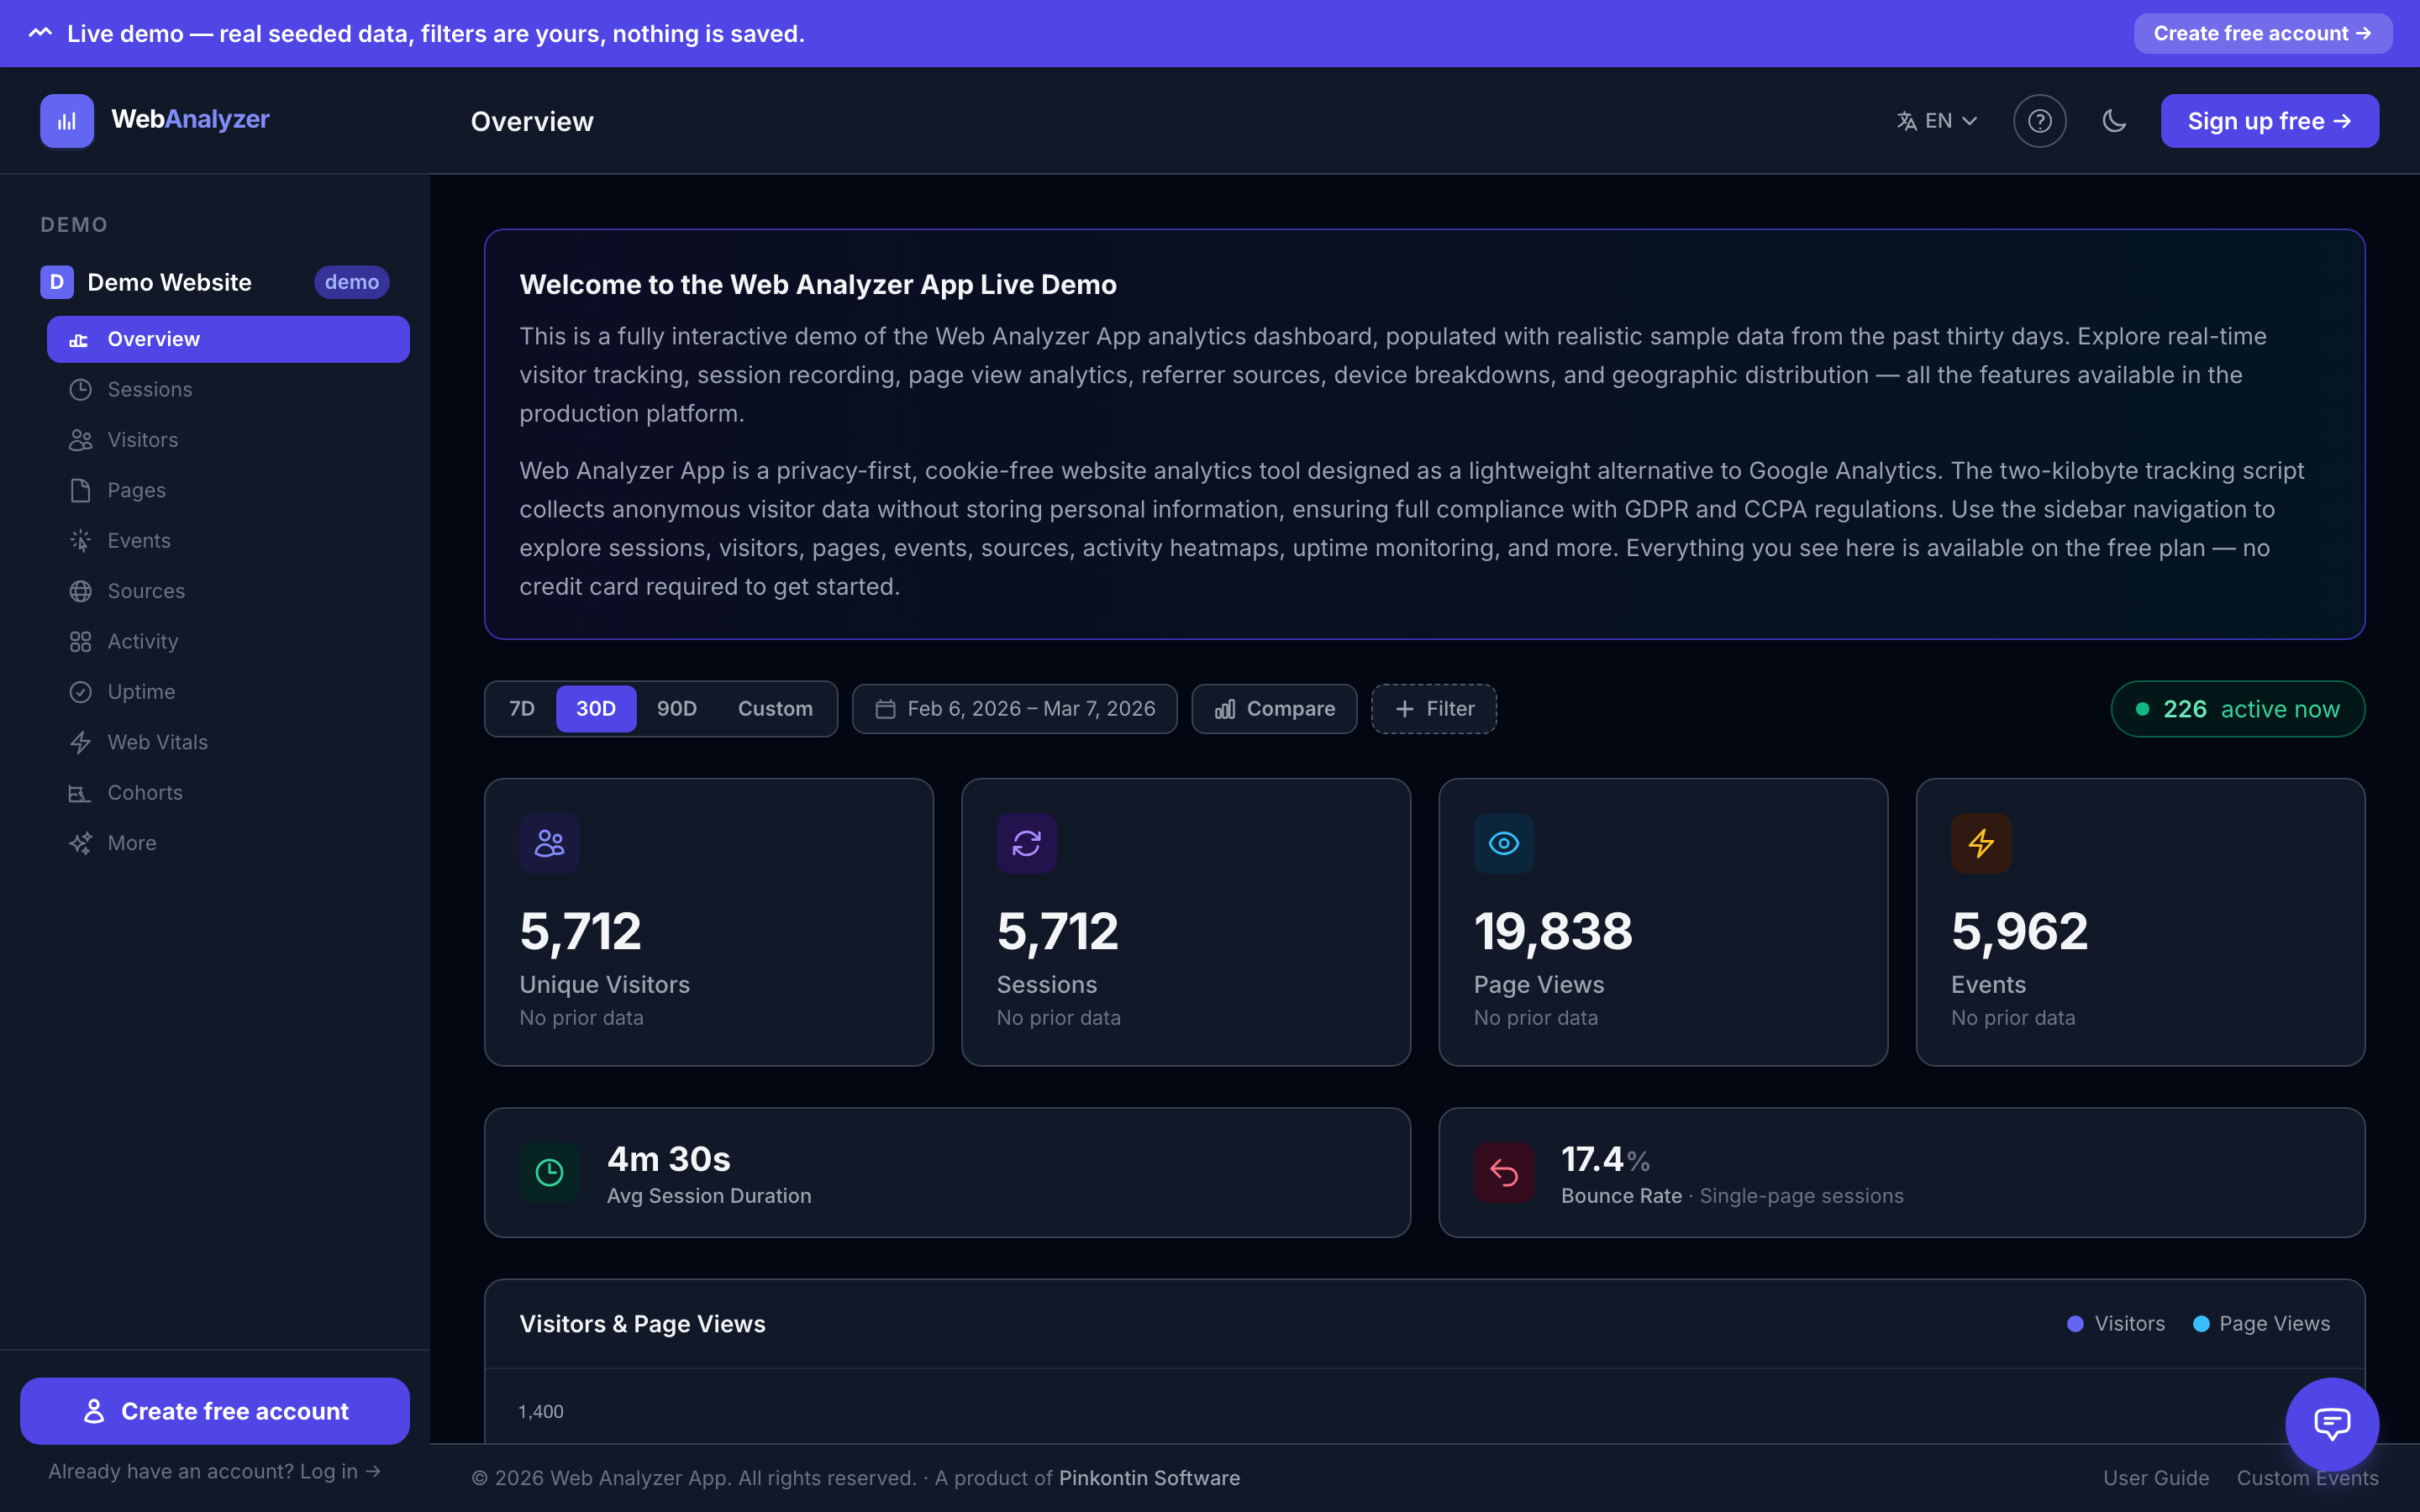
Task: Open the Sources globe item
Action: click(x=146, y=591)
